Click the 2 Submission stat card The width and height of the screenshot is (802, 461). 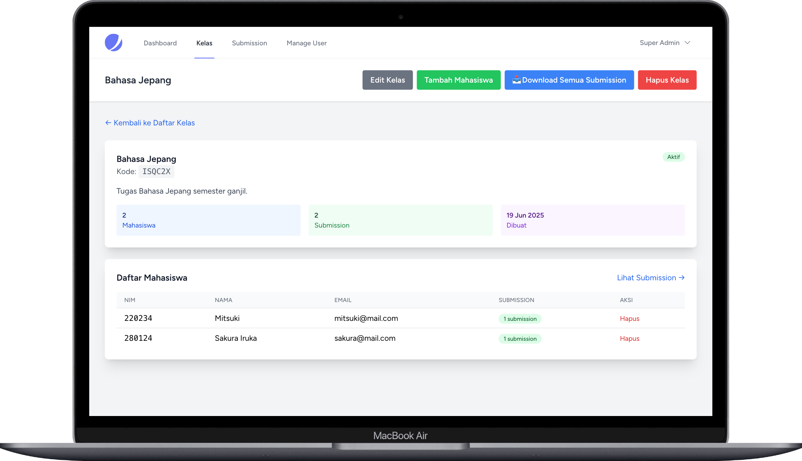[400, 220]
